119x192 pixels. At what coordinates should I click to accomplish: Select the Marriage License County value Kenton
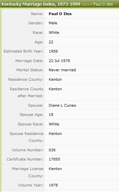tap(55, 169)
